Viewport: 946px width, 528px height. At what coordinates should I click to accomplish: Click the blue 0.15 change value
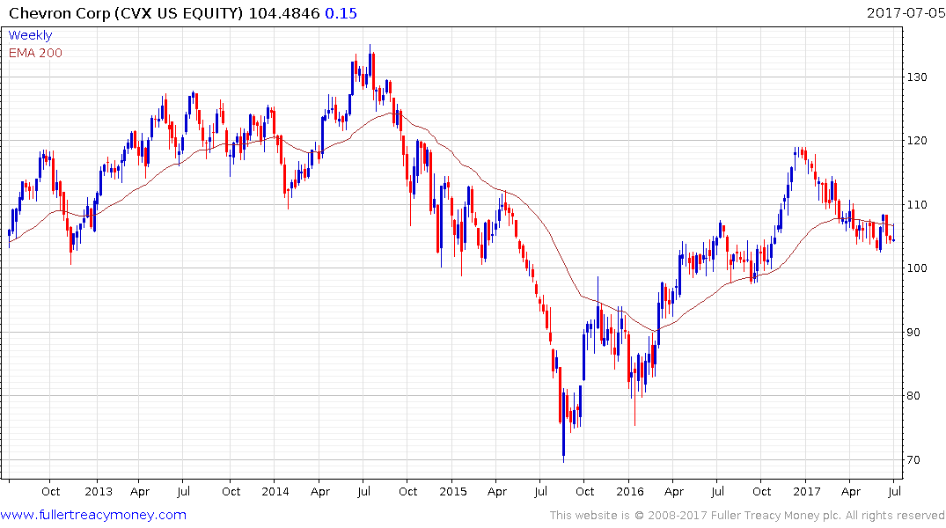pos(341,13)
